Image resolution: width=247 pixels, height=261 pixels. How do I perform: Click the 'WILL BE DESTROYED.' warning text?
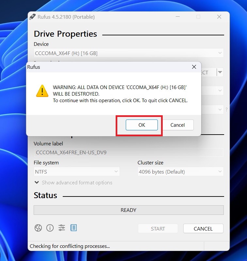76,94
